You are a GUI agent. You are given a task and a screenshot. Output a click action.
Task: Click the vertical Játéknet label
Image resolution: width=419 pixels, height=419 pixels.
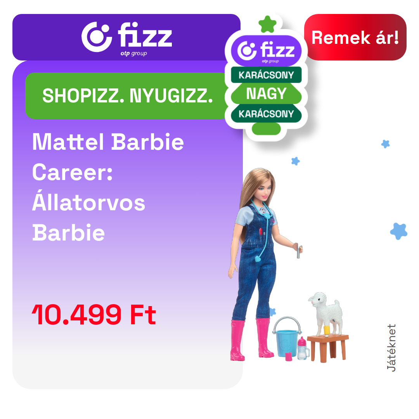(391, 348)
